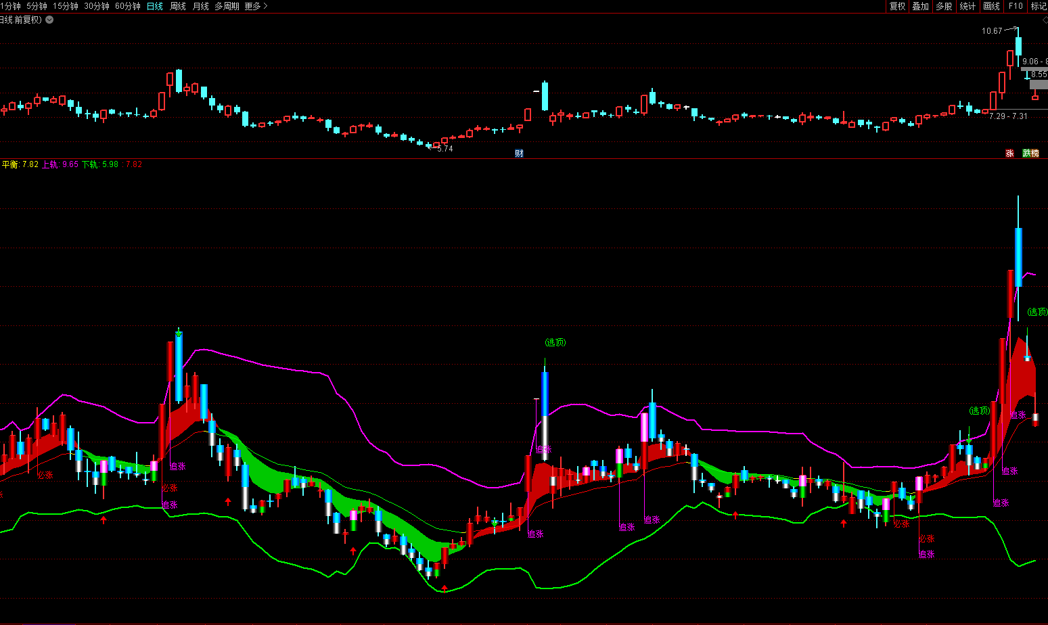Click the red 涨 marker icon
The width and height of the screenshot is (1048, 625).
click(1009, 154)
